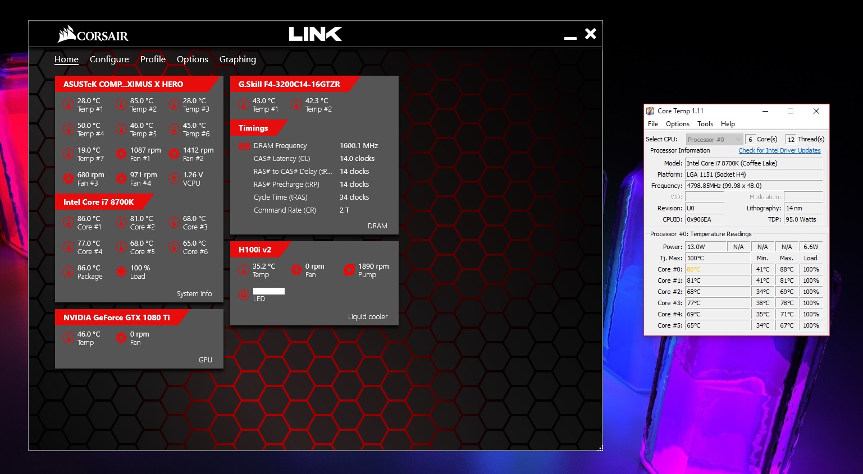Click the Fan #1 1087 rpm fan icon
The height and width of the screenshot is (474, 863).
point(121,154)
